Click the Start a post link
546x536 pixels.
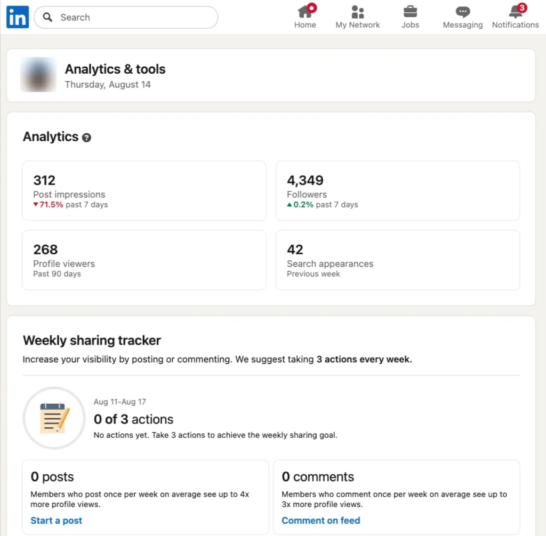point(57,521)
